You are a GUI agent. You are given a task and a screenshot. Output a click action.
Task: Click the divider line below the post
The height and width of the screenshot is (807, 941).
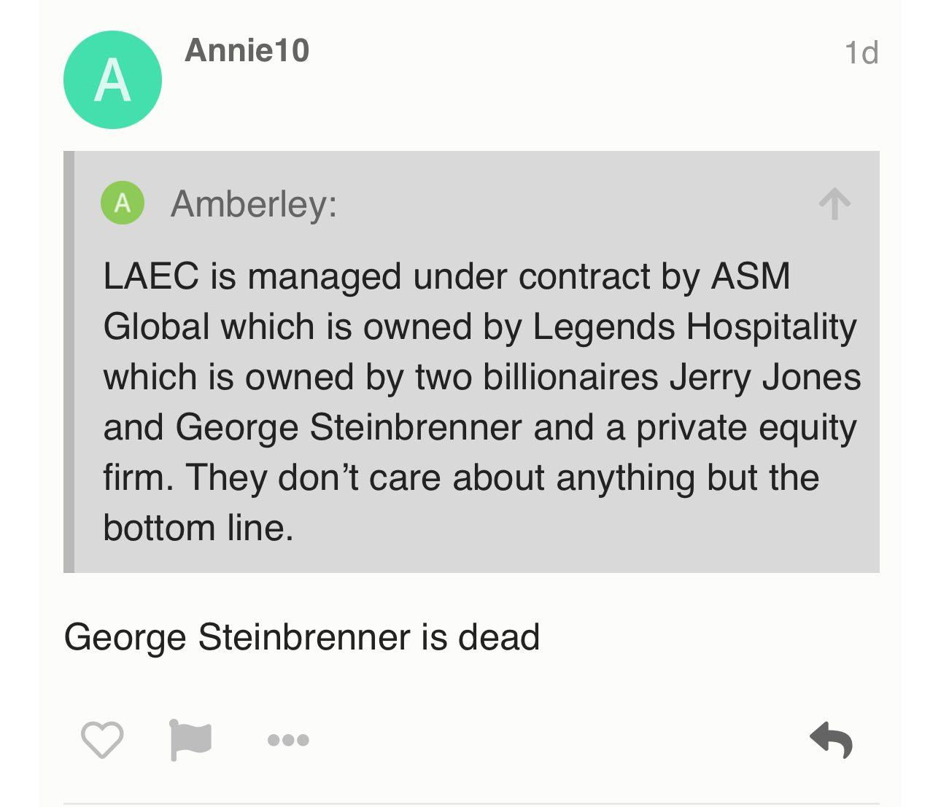(x=471, y=803)
